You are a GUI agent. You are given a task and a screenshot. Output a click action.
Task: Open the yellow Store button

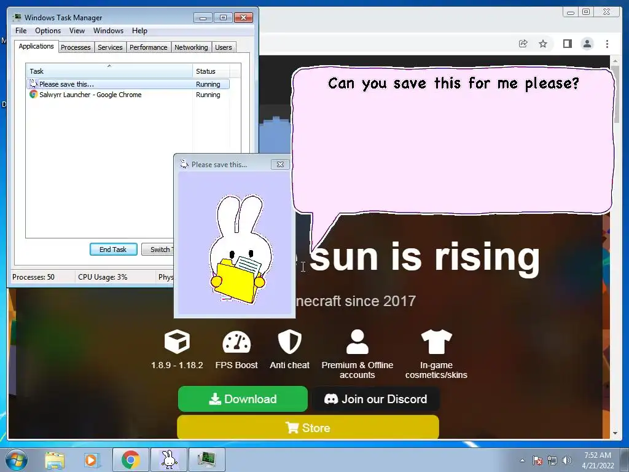pyautogui.click(x=308, y=428)
